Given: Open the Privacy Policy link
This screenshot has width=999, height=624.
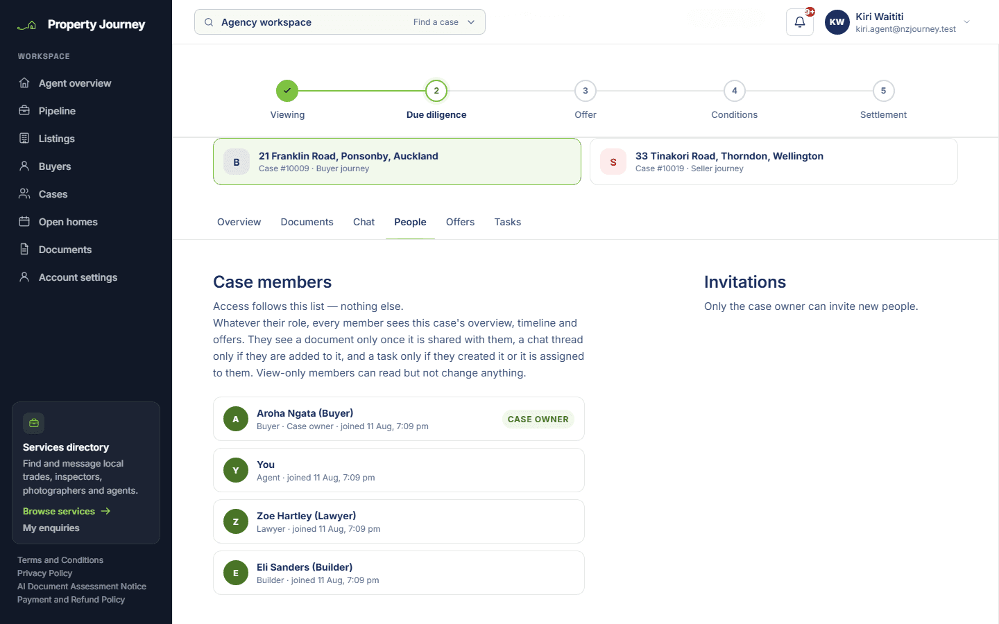Looking at the screenshot, I should 45,573.
